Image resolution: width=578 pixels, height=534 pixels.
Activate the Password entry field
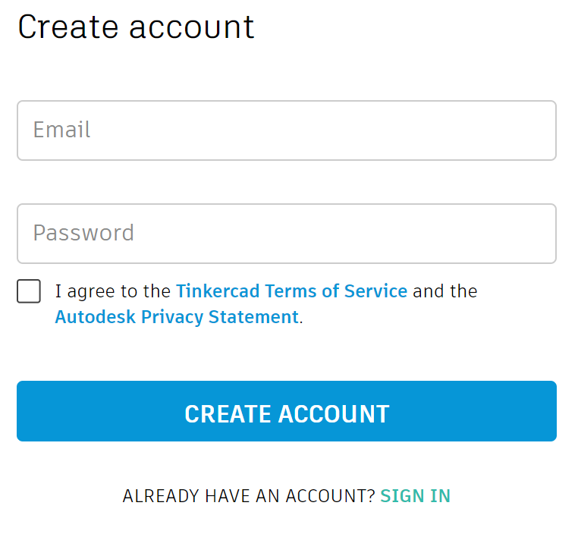coord(287,234)
